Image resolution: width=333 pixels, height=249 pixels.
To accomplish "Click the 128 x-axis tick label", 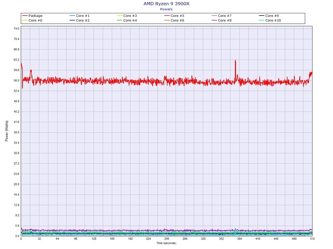I will point(94,239).
